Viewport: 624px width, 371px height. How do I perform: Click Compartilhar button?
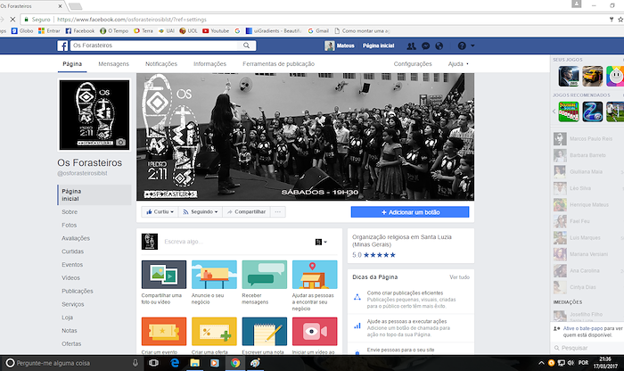[246, 211]
